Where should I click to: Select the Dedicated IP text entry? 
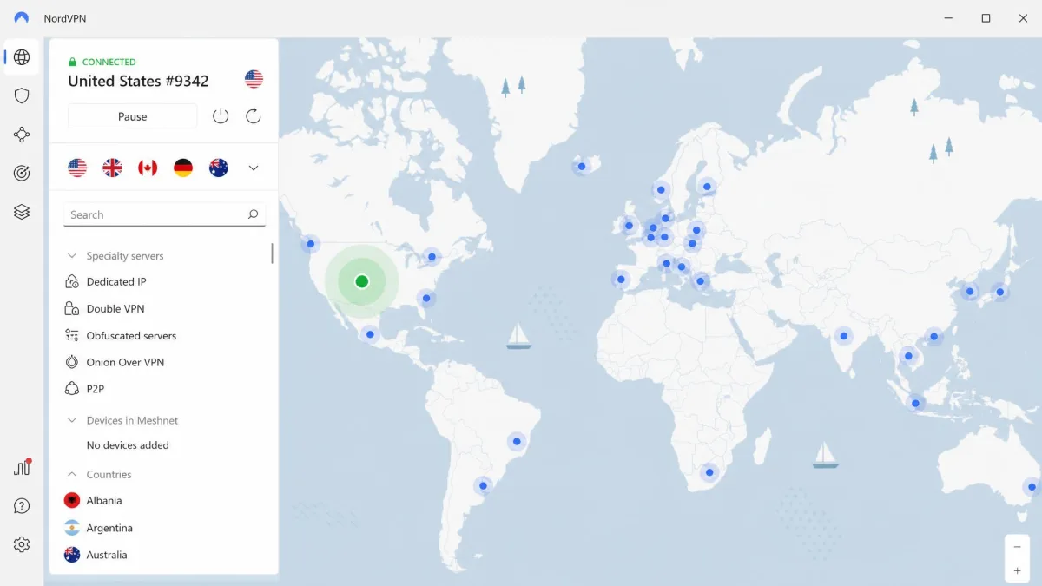(116, 281)
